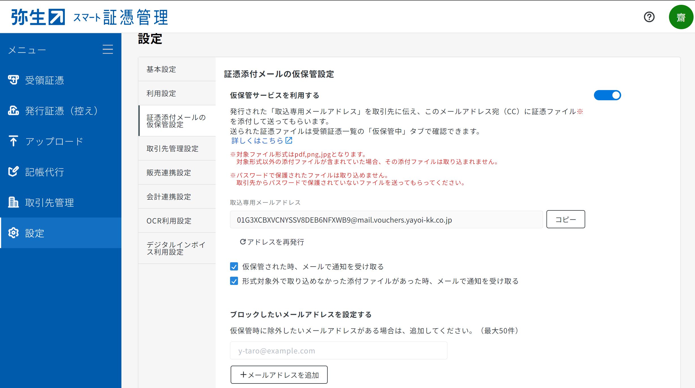Click the ブロックしたいメールアドレスを設定する heading

click(301, 315)
